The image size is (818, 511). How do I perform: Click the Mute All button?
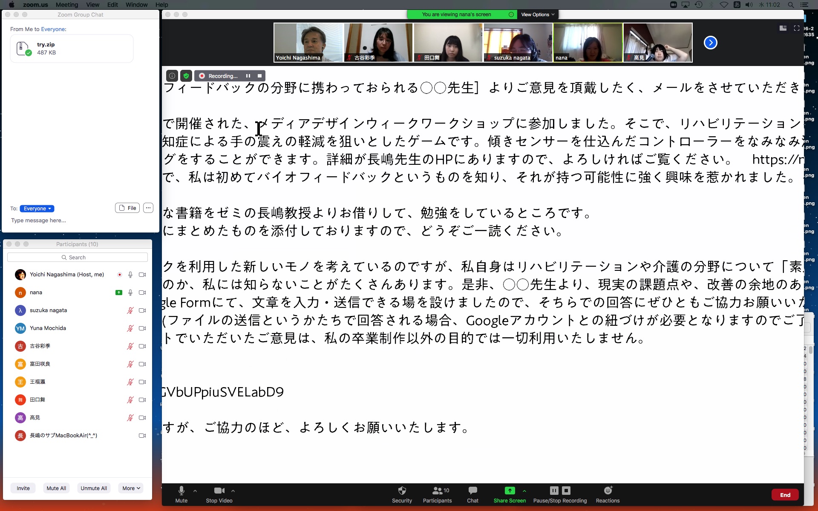56,488
